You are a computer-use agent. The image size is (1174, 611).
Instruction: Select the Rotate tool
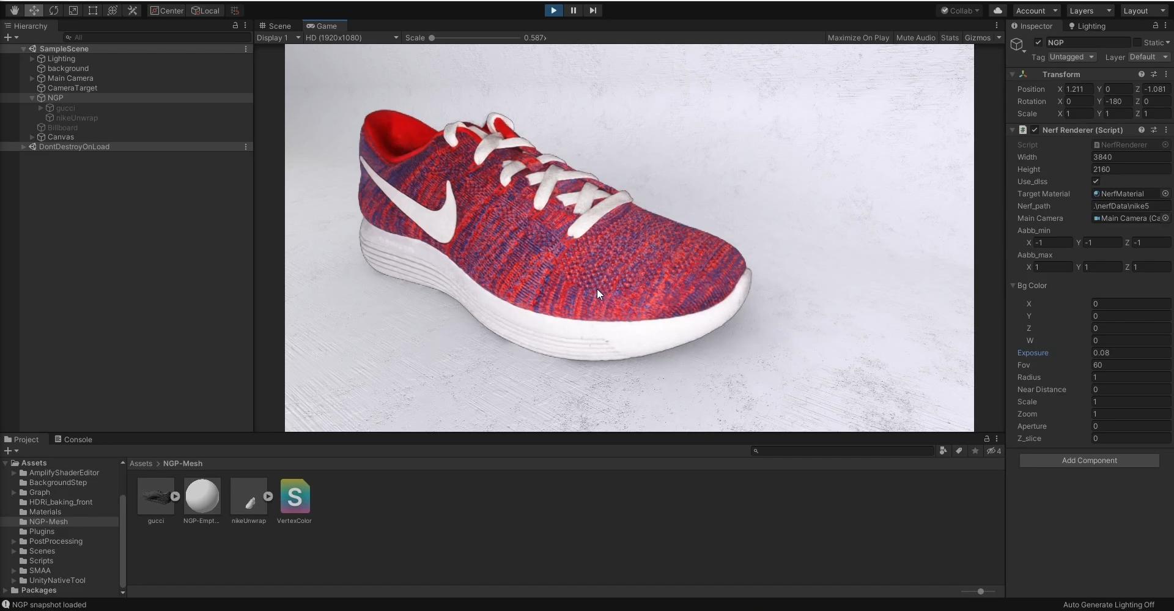53,10
